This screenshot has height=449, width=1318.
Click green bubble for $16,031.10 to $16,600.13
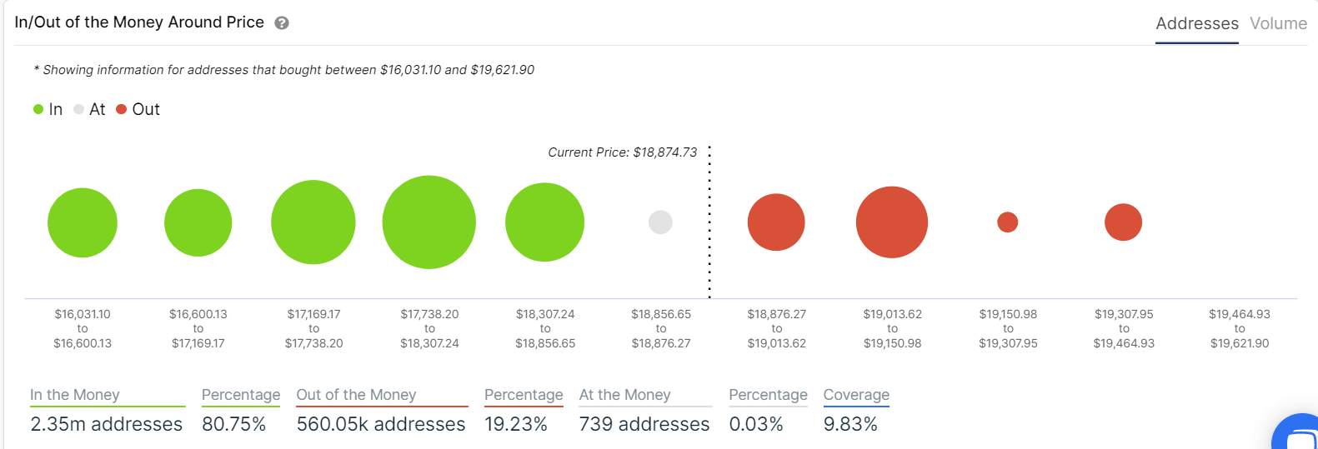(x=83, y=222)
